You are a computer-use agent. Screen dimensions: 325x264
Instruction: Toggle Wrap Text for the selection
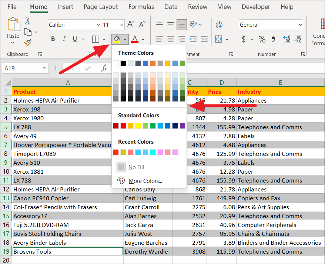pyautogui.click(x=218, y=24)
